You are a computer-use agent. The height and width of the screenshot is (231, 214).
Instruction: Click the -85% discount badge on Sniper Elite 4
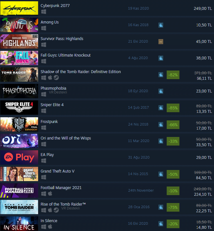tap(173, 108)
